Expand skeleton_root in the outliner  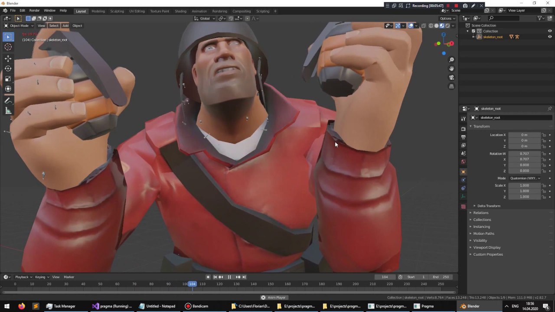click(473, 37)
